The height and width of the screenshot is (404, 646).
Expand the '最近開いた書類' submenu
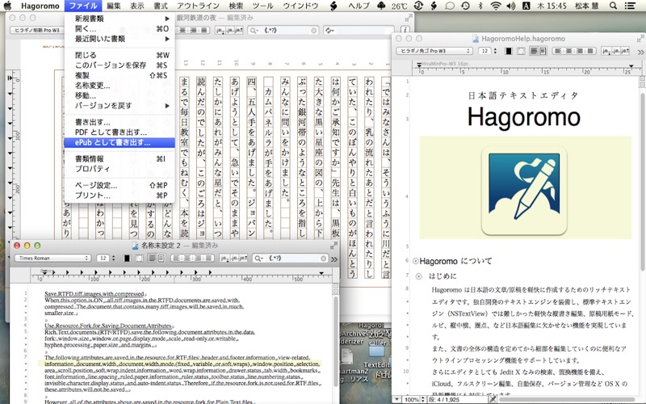pos(120,39)
